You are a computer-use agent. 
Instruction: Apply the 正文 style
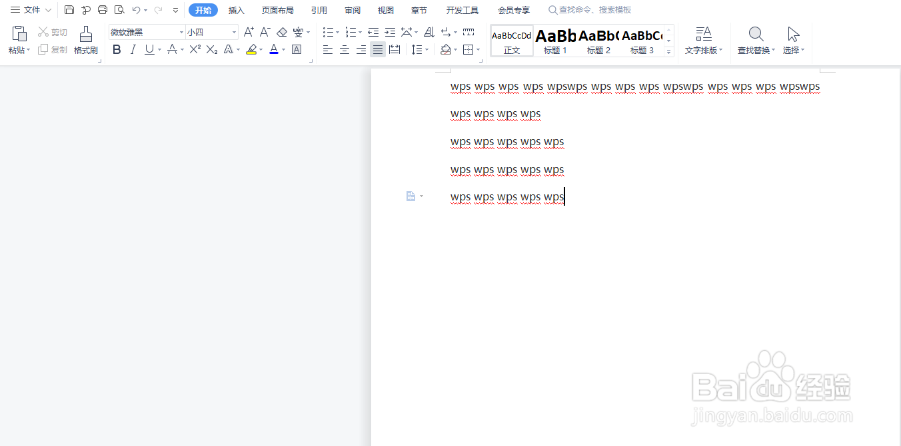(x=512, y=41)
